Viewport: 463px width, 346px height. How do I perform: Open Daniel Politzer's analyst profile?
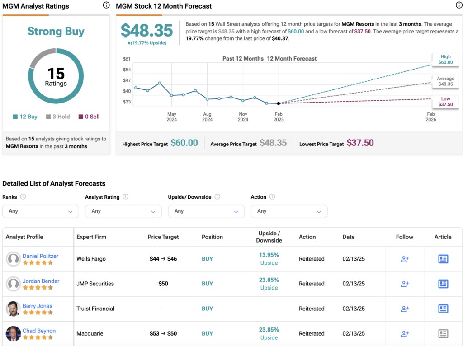[40, 256]
